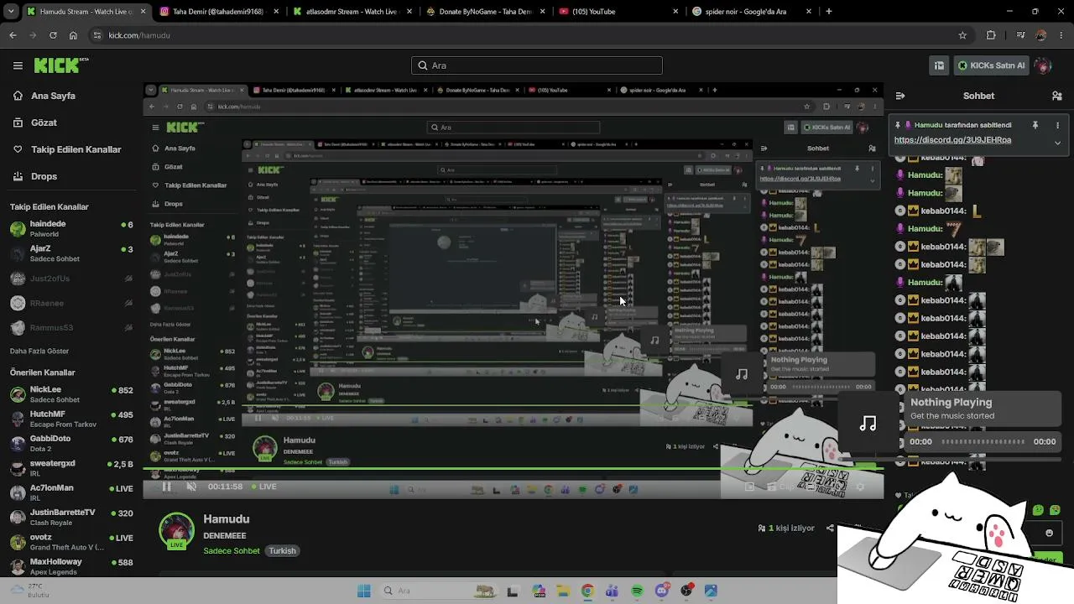
Task: Open the browser extensions puzzle icon
Action: pyautogui.click(x=991, y=35)
